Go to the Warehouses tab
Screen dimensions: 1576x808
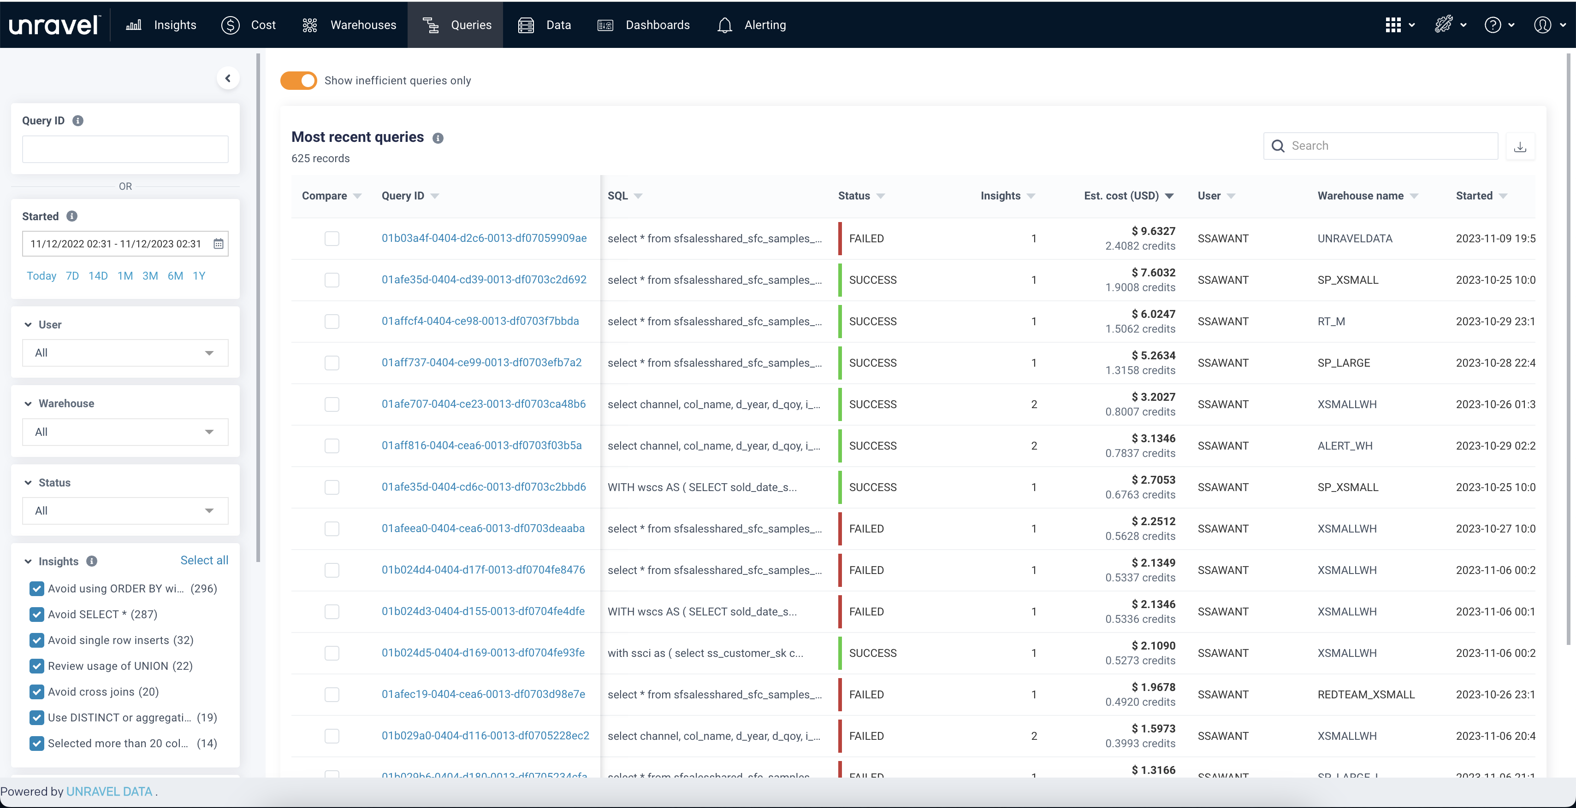point(349,25)
